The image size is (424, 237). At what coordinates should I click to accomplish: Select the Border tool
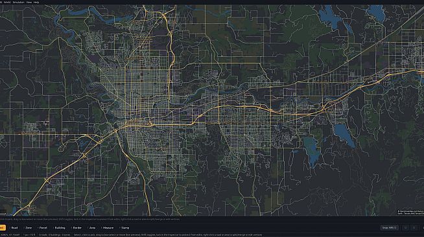point(77,228)
